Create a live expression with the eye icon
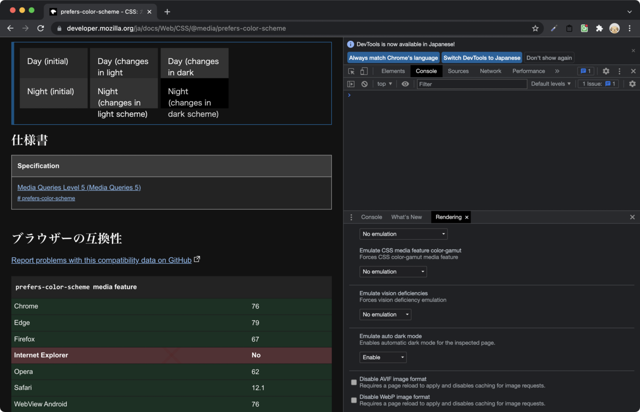The width and height of the screenshot is (640, 412). 405,84
